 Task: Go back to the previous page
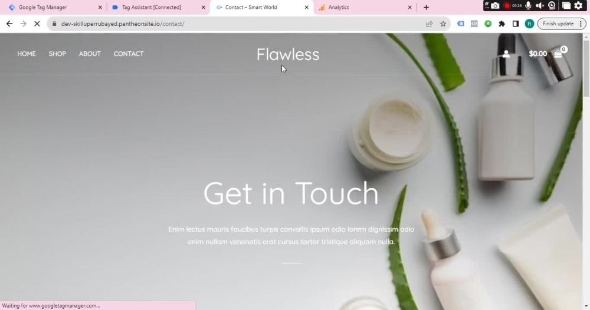click(9, 24)
